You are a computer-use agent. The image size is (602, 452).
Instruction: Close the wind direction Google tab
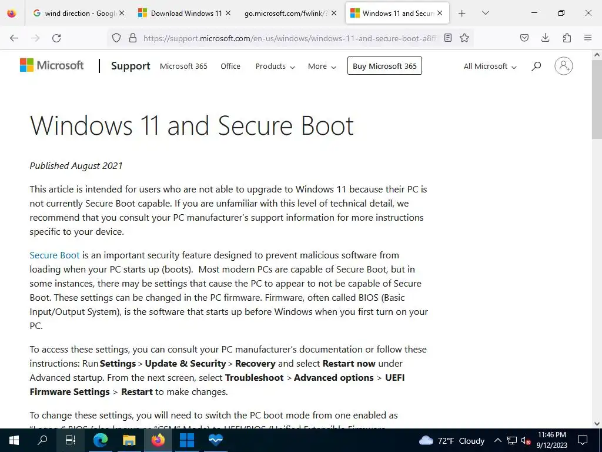[122, 13]
